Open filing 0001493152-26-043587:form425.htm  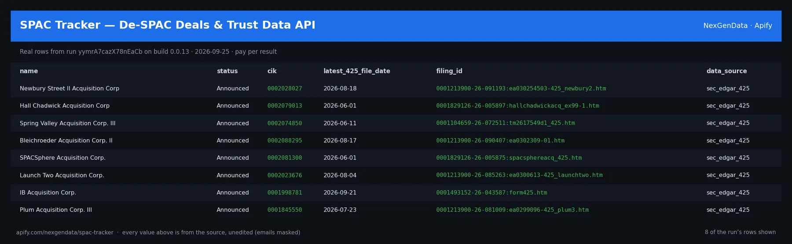click(491, 193)
